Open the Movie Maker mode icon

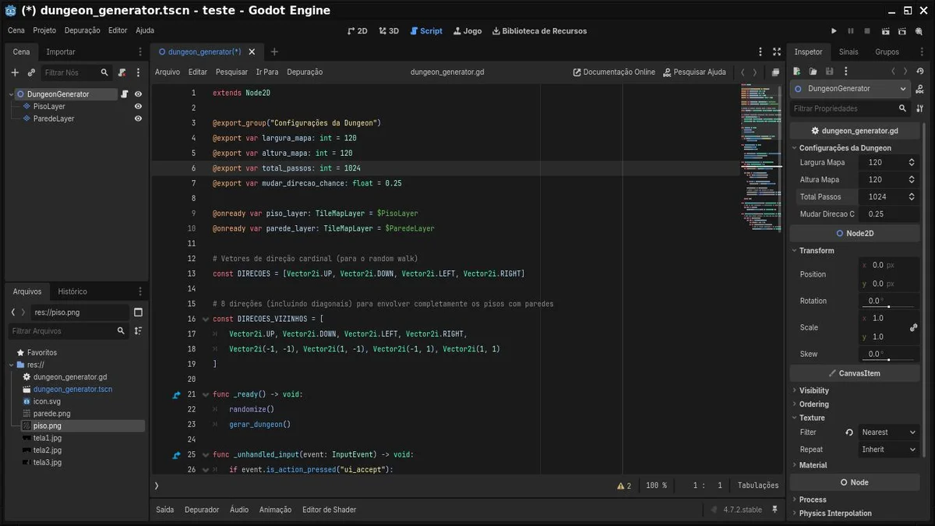920,31
